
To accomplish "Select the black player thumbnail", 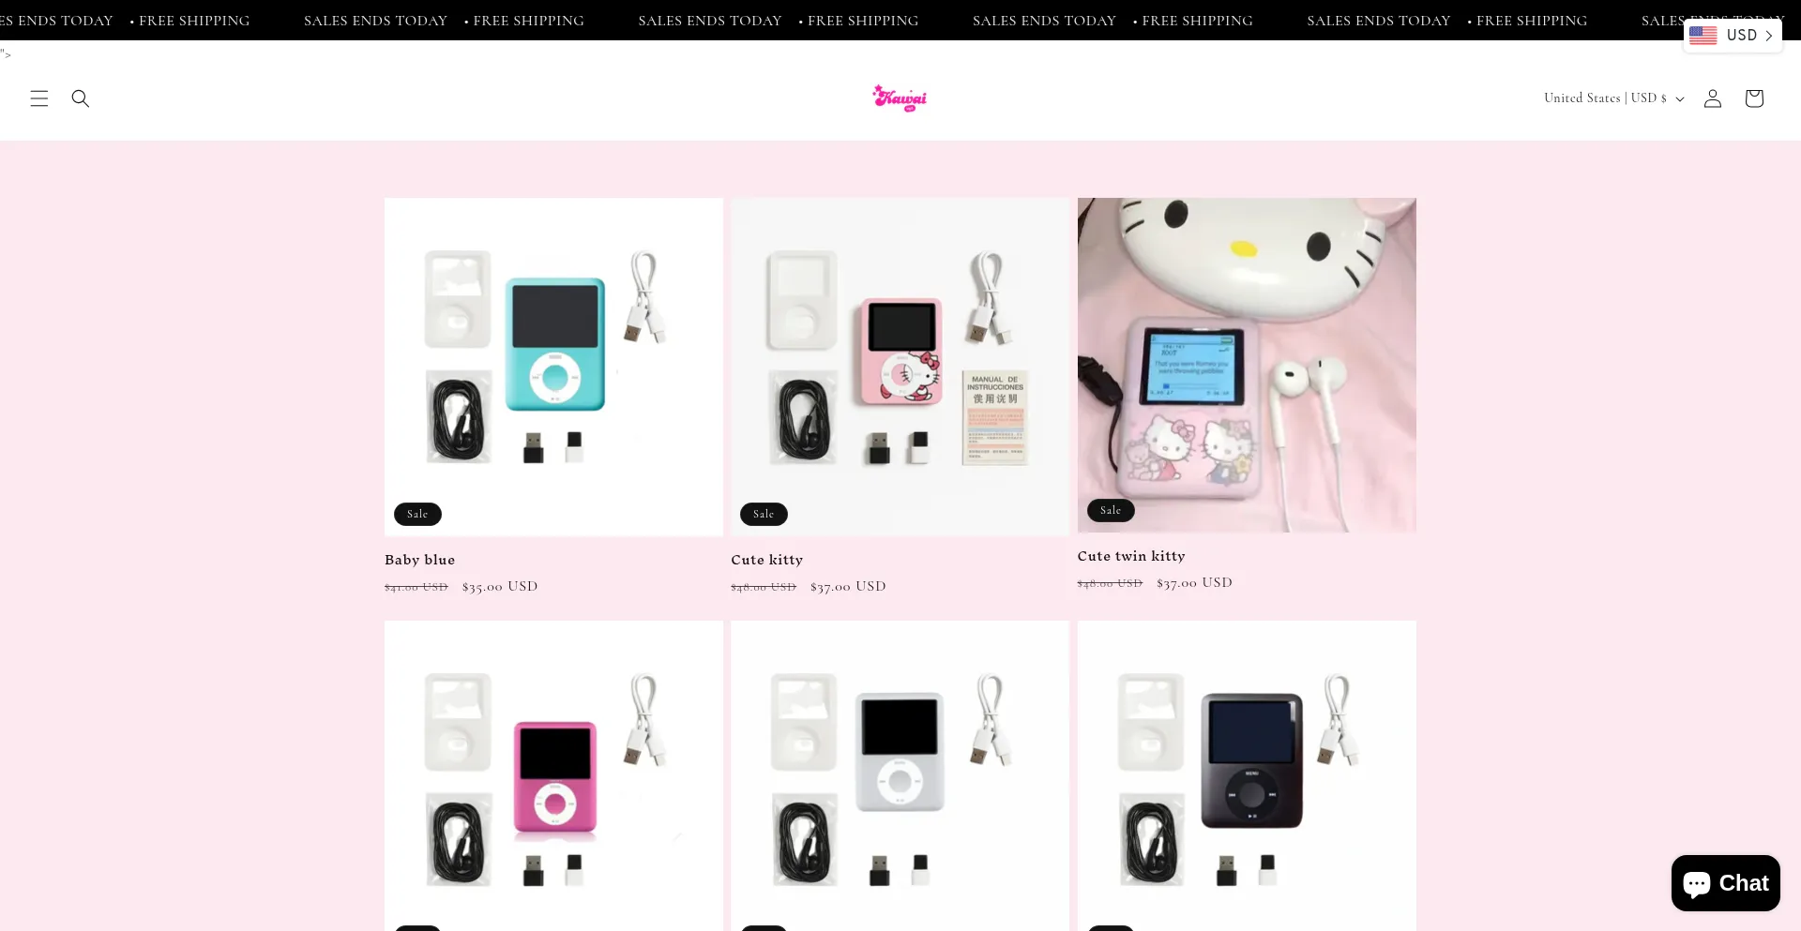I will pyautogui.click(x=1247, y=775).
